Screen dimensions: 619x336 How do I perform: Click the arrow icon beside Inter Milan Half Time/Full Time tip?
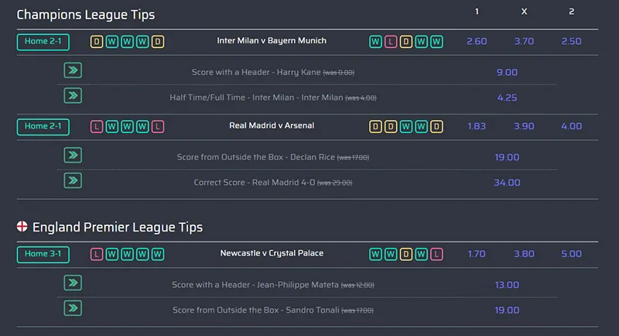click(x=73, y=96)
